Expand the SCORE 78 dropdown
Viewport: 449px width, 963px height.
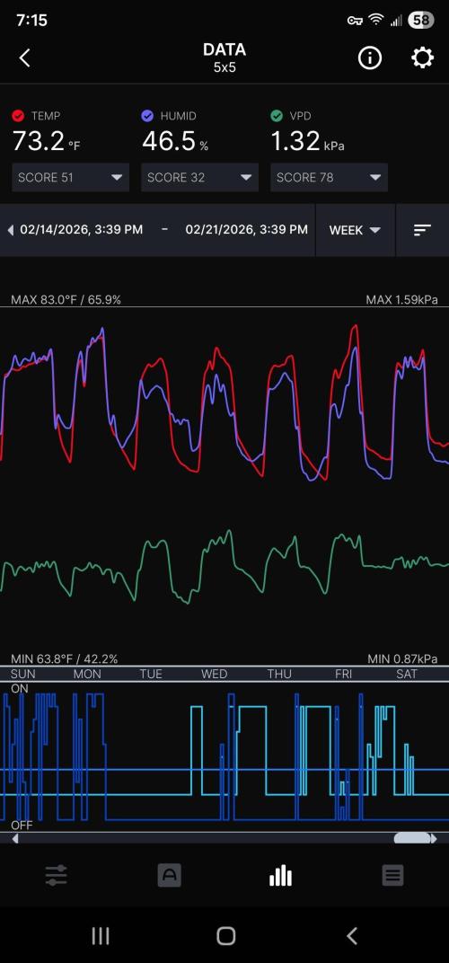(x=329, y=178)
